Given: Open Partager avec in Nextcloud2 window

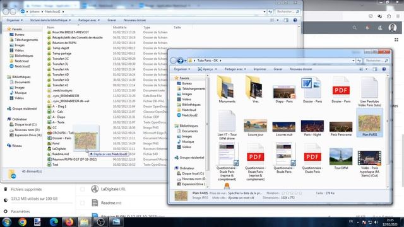Looking at the screenshot, I should tap(89, 20).
